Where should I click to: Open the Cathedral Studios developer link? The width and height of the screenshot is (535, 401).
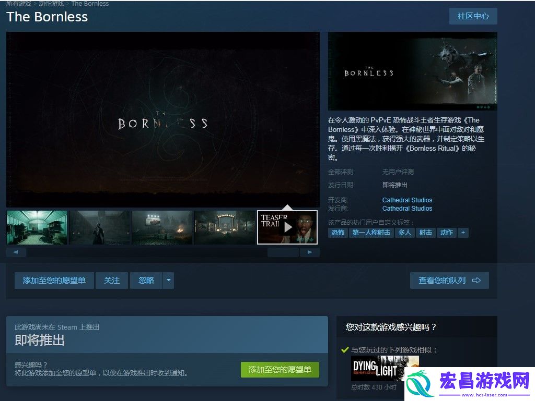coord(407,200)
